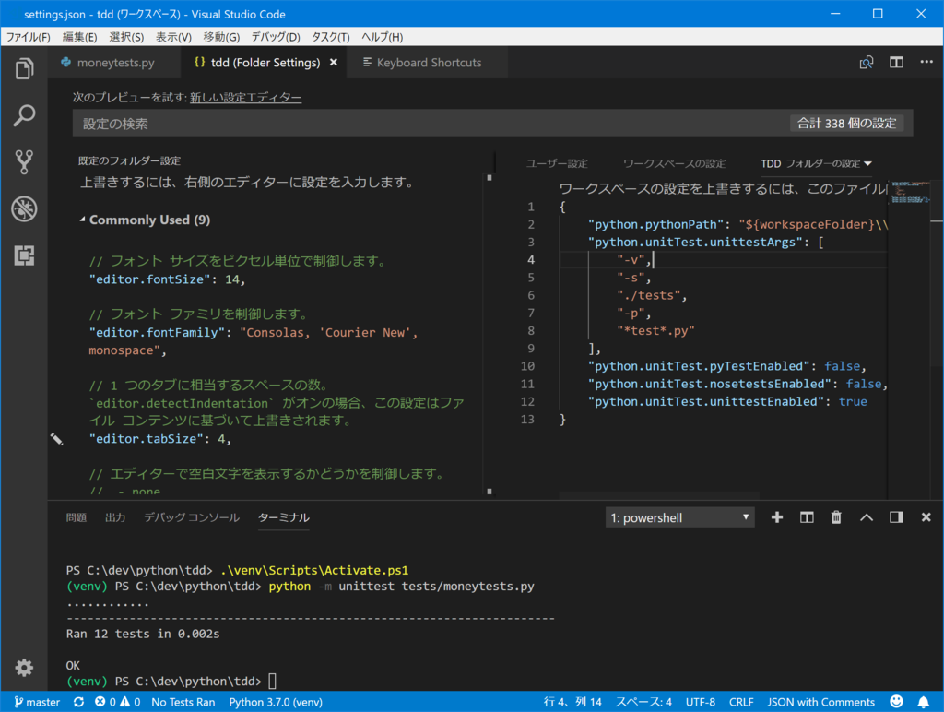Screen dimensions: 944x712
Task: Switch to the moneytests.py tab
Action: pos(115,63)
